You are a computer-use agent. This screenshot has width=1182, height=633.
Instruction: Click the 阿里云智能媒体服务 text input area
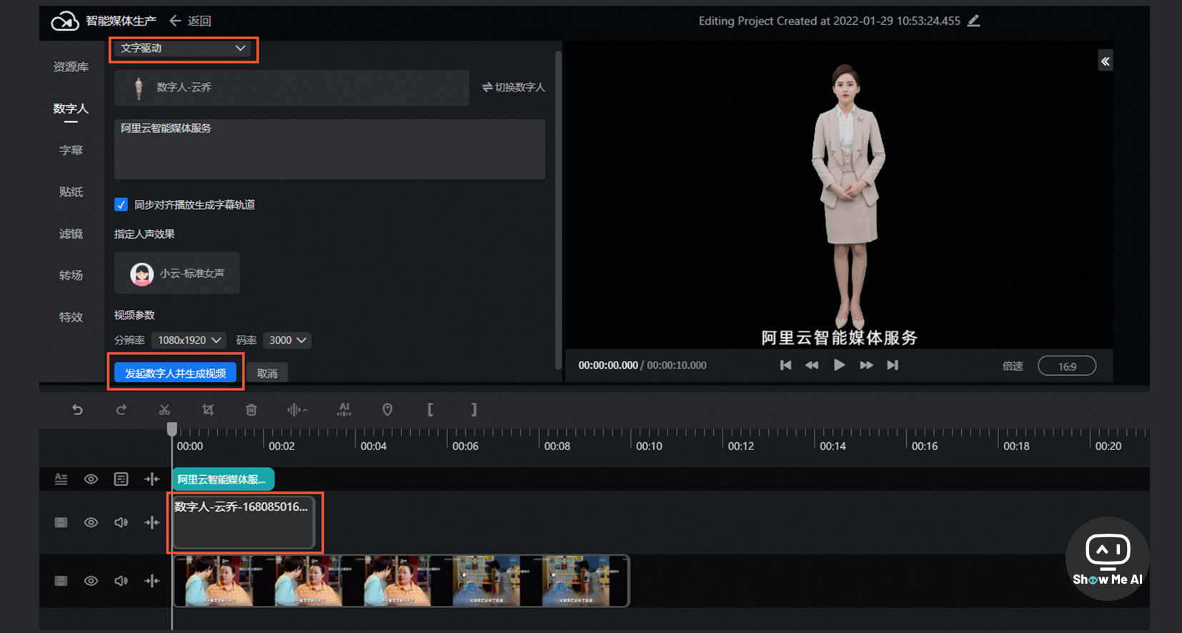pos(329,149)
